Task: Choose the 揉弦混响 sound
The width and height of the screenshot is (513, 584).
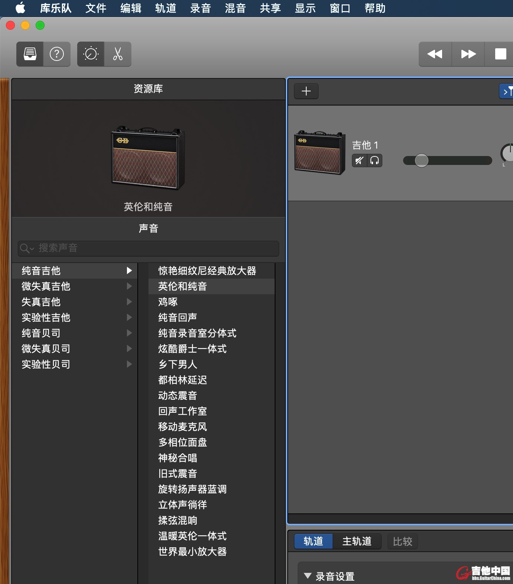Action: 212,520
